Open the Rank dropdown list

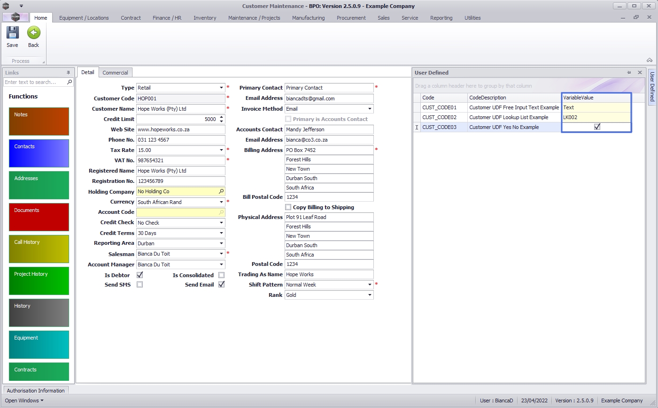(370, 295)
